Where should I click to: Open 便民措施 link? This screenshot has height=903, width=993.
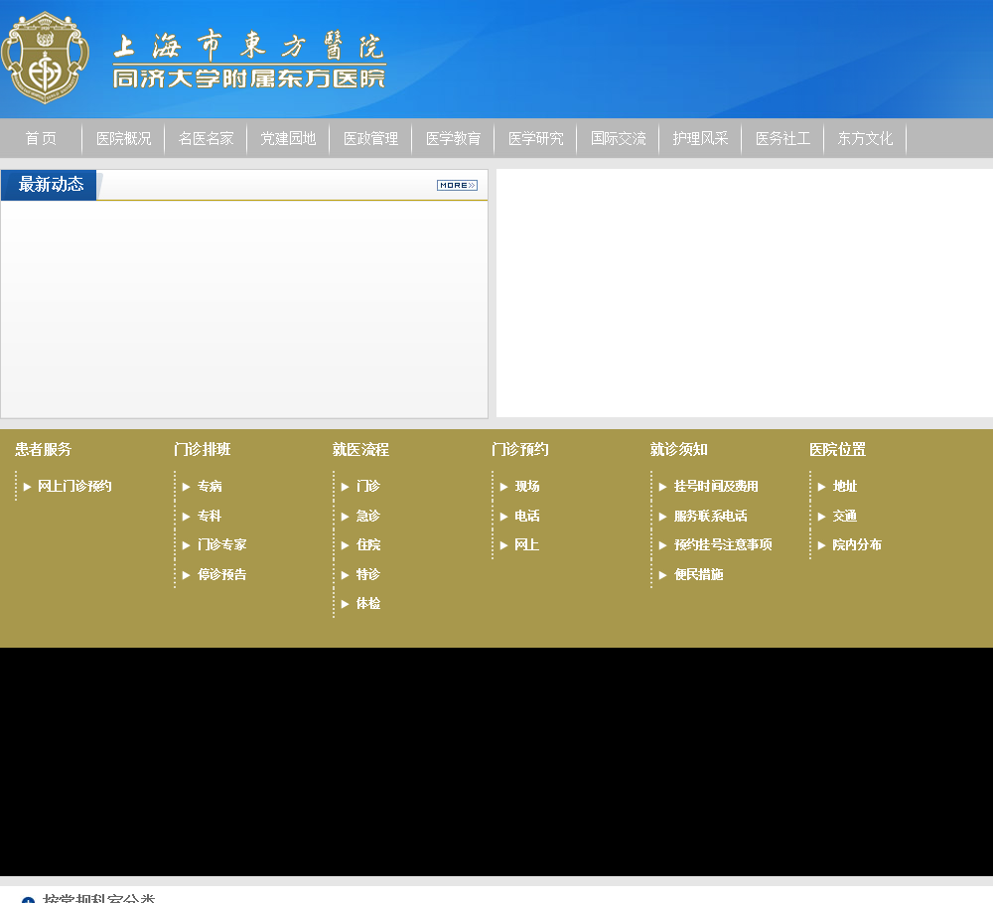click(x=698, y=575)
